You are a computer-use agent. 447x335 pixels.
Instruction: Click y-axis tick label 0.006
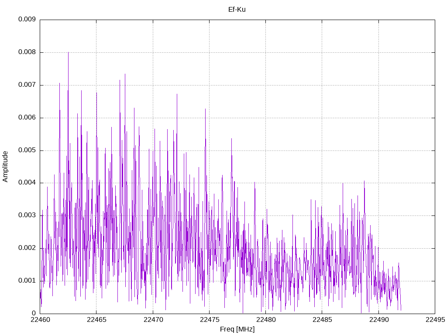[x=27, y=118]
